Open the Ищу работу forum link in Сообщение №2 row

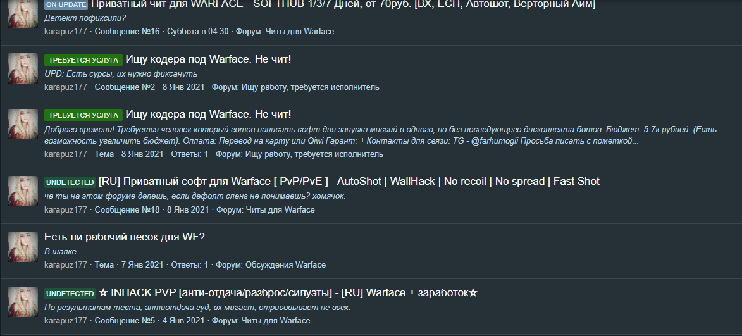click(x=311, y=87)
